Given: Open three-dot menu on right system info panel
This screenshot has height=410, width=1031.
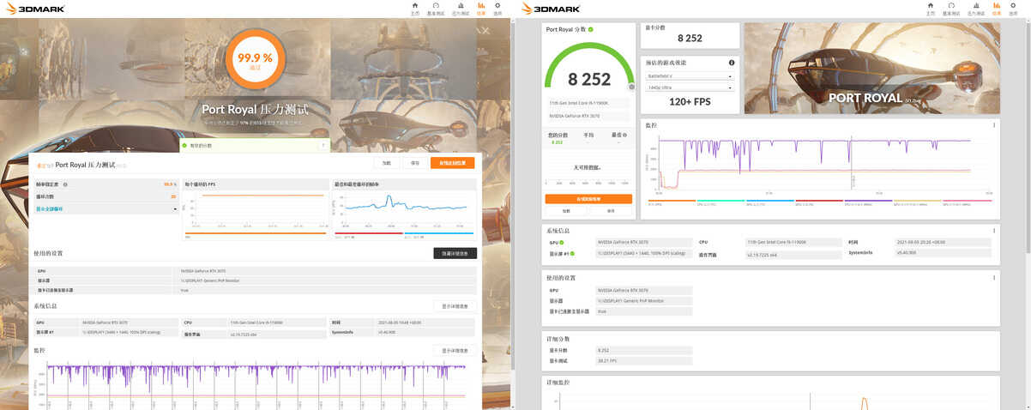Looking at the screenshot, I should [x=994, y=230].
